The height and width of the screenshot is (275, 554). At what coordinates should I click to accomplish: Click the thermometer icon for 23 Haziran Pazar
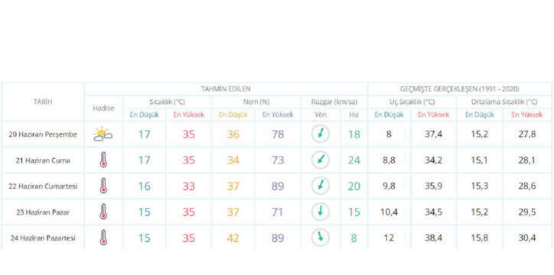click(103, 212)
